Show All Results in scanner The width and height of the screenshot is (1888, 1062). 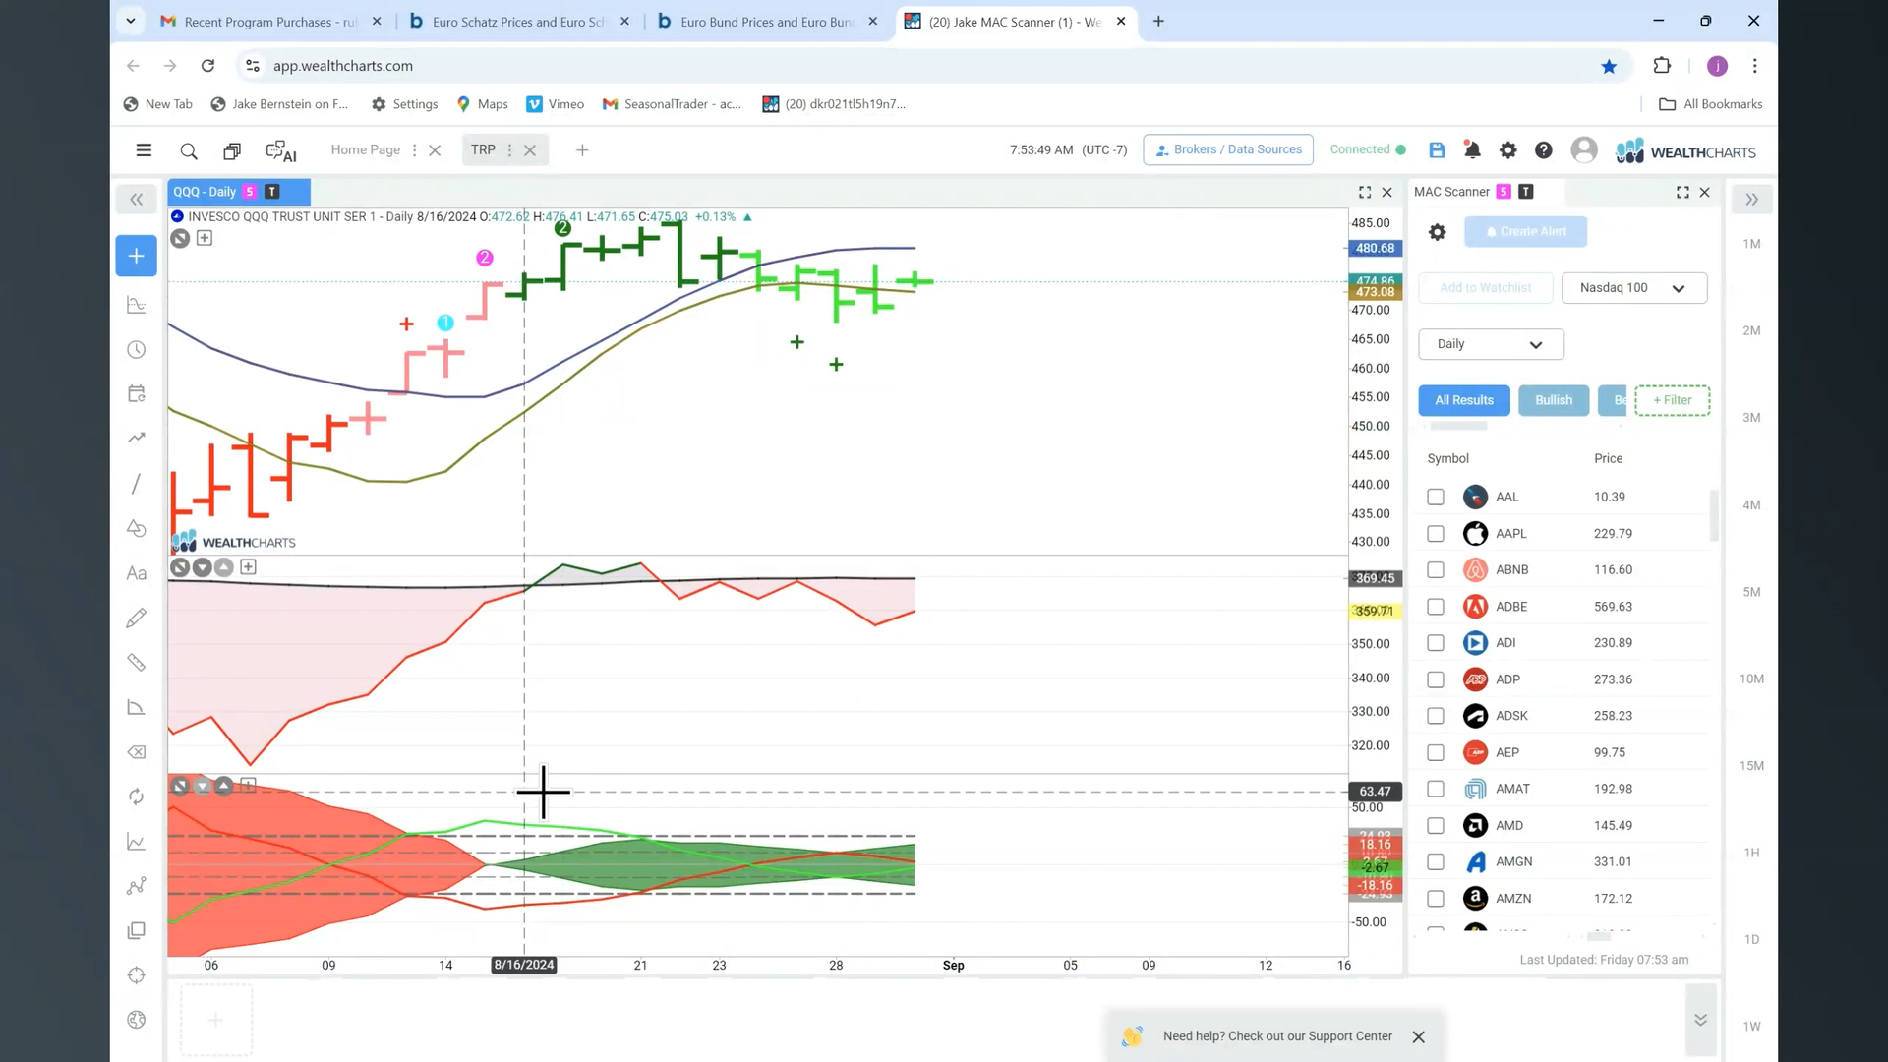tap(1463, 400)
